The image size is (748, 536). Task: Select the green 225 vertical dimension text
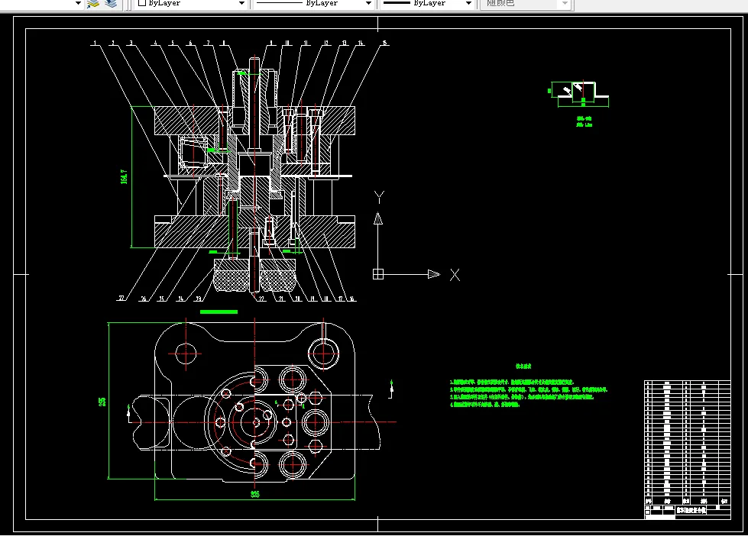coord(102,402)
